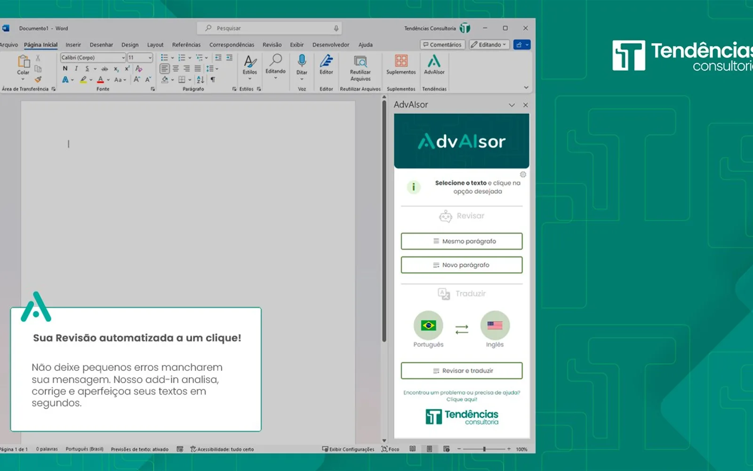
Task: Open the Arquivo menu
Action: (9, 45)
